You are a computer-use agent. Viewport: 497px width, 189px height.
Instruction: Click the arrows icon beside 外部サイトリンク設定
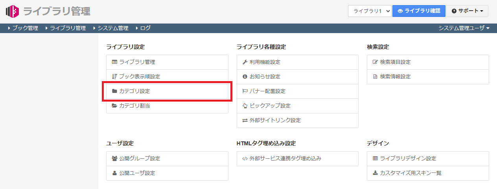coord(245,120)
